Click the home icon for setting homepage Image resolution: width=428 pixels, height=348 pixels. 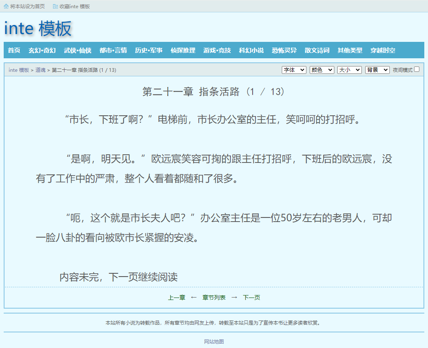[6, 6]
